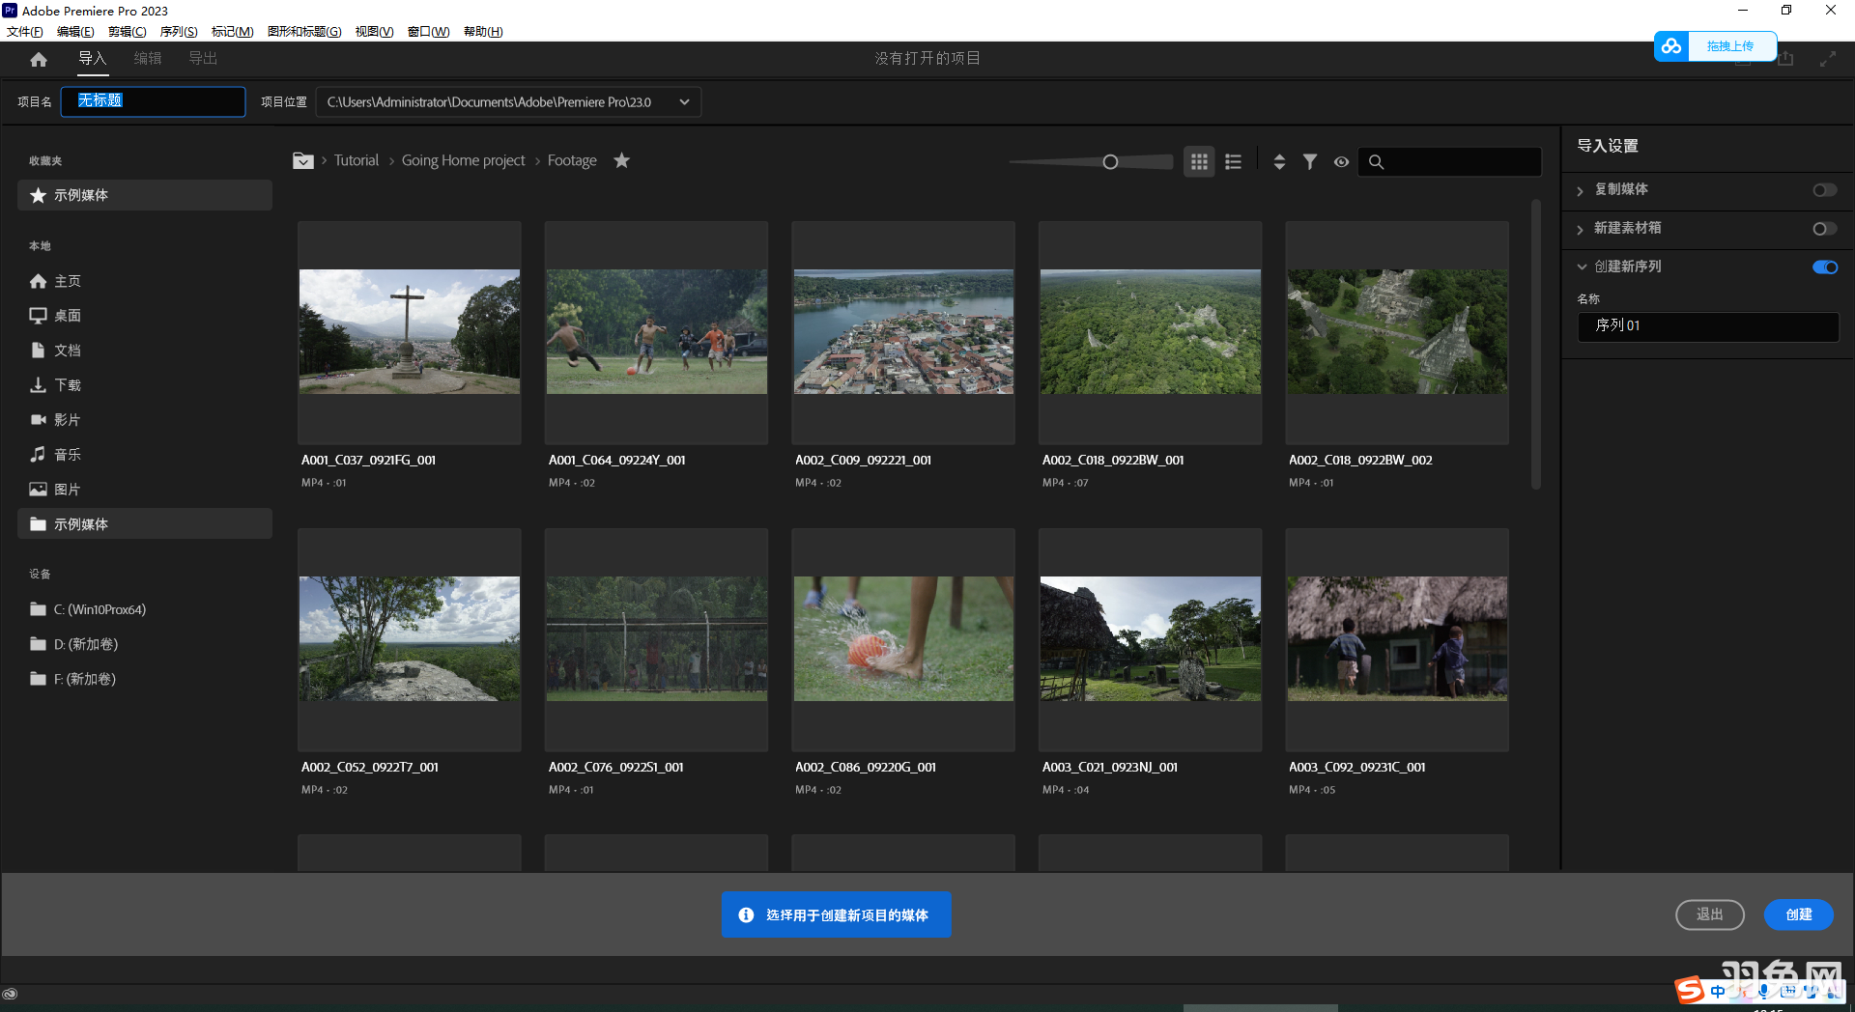Viewport: 1855px width, 1012px height.
Task: Toggle media preview with eye icon
Action: pyautogui.click(x=1341, y=162)
